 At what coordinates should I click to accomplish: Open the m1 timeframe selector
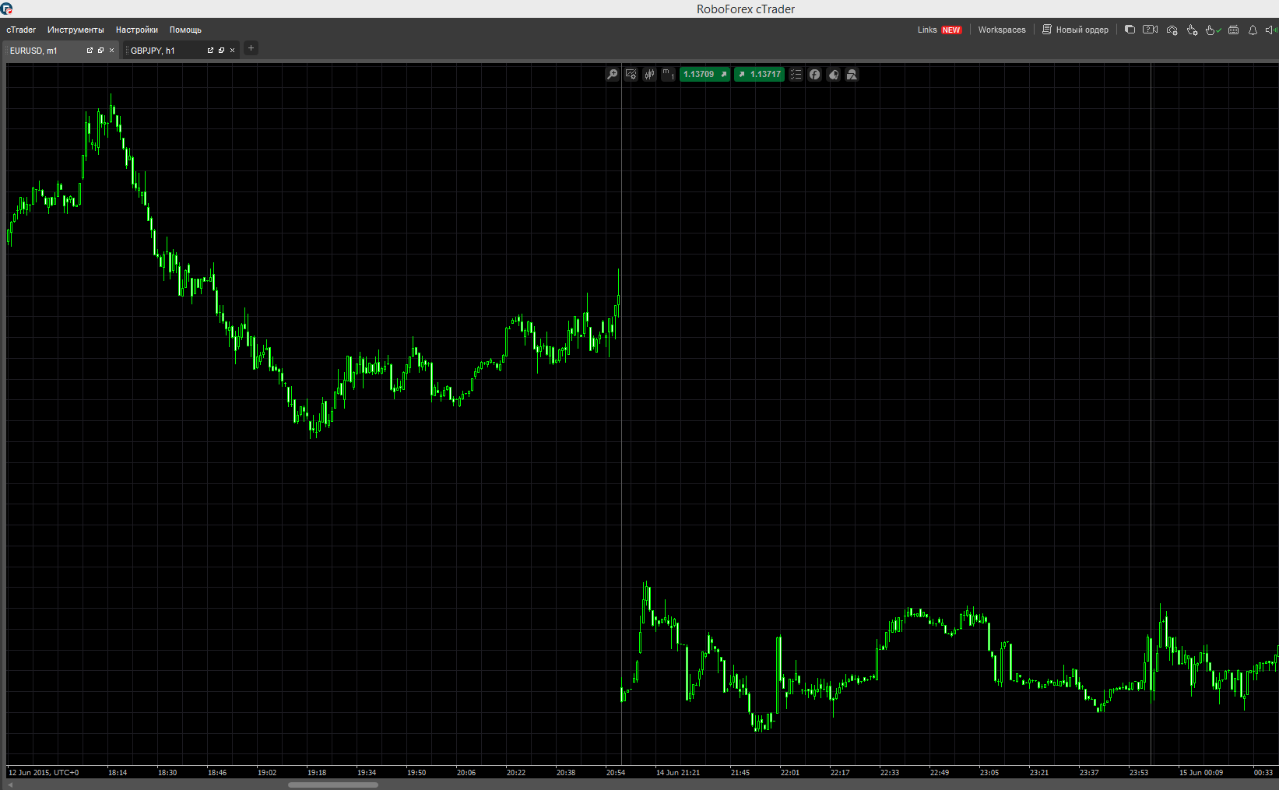(x=669, y=75)
